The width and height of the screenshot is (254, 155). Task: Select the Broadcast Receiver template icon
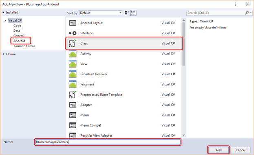coord(73,74)
